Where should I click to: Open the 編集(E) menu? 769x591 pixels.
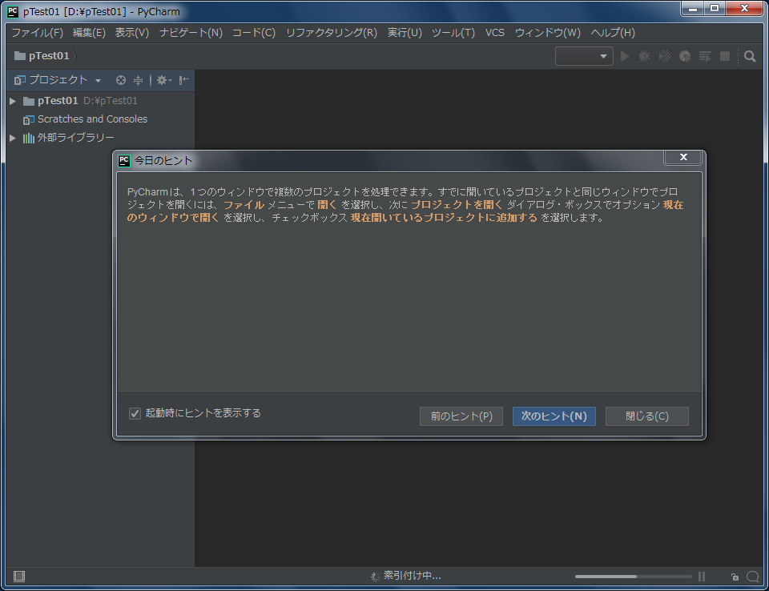coord(89,32)
